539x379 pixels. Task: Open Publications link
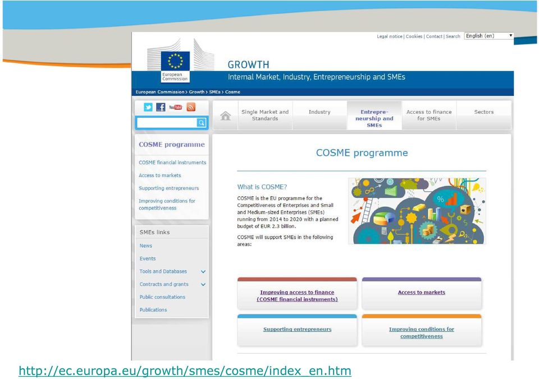tap(153, 309)
